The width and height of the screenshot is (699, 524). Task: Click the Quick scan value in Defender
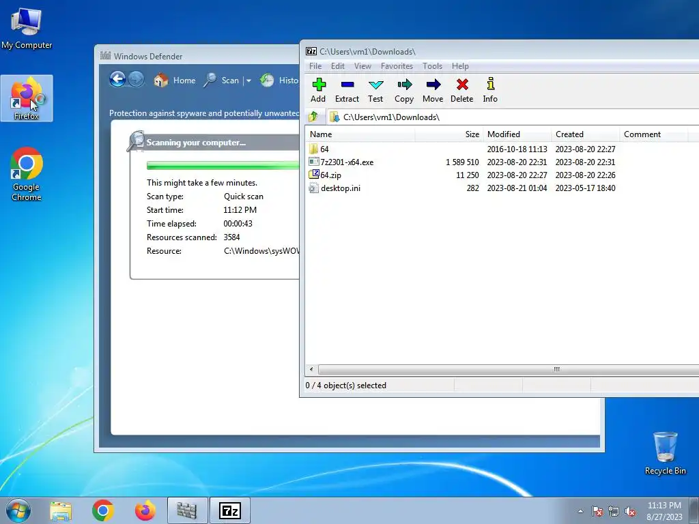(x=244, y=196)
